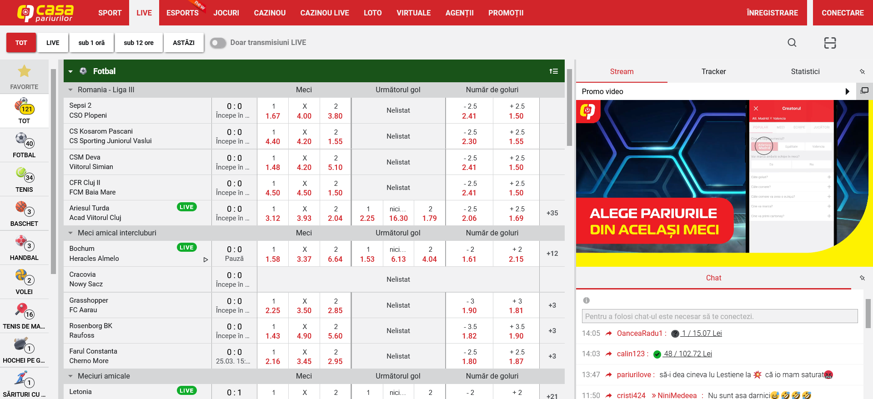Select Sărituri cu schiurile sport in sidebar
Viewport: 873px width, 399px height.
[24, 384]
